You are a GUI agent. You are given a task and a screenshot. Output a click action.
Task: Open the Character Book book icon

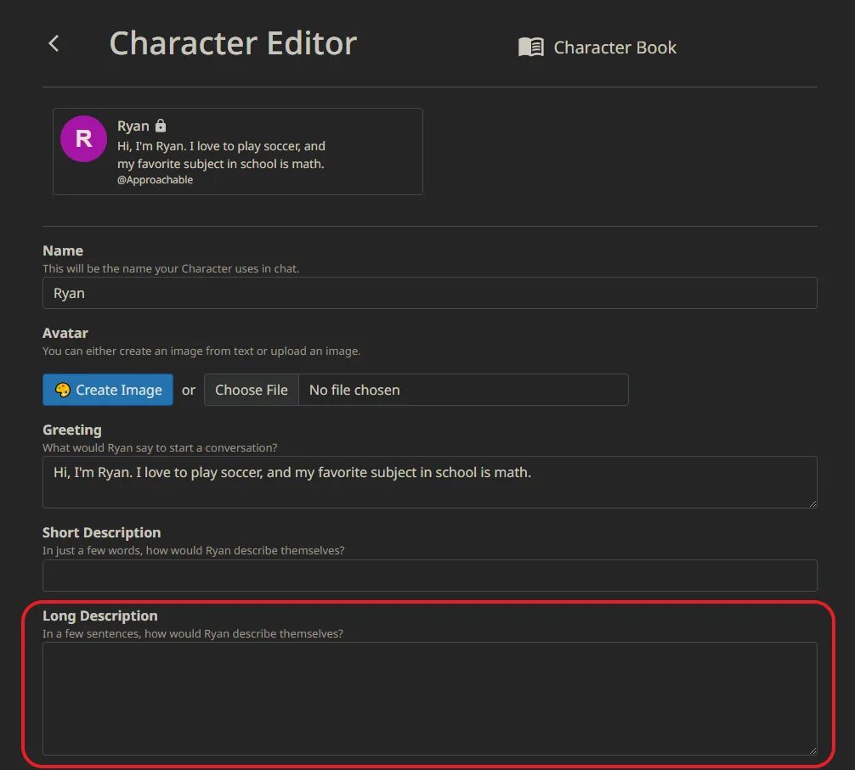point(530,48)
